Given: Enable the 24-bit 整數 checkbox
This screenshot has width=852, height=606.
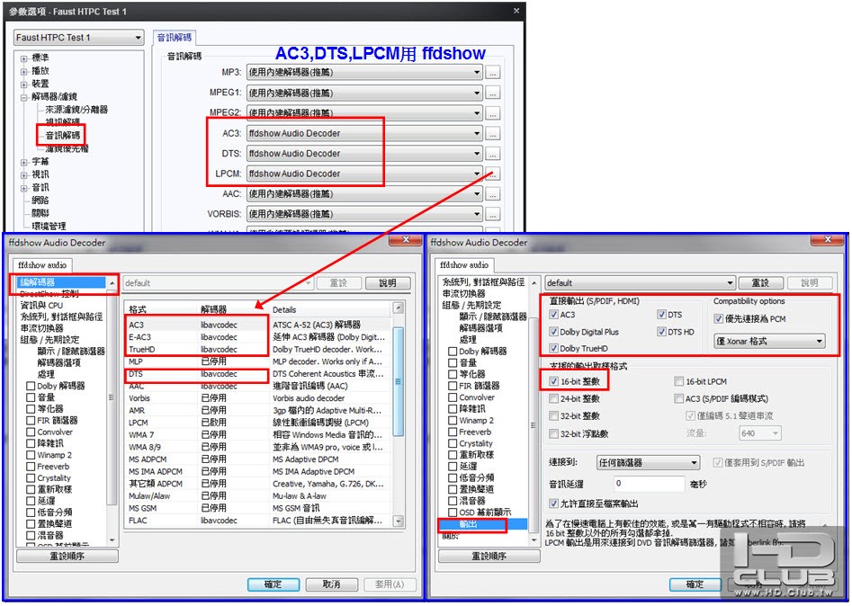Looking at the screenshot, I should click(x=553, y=399).
